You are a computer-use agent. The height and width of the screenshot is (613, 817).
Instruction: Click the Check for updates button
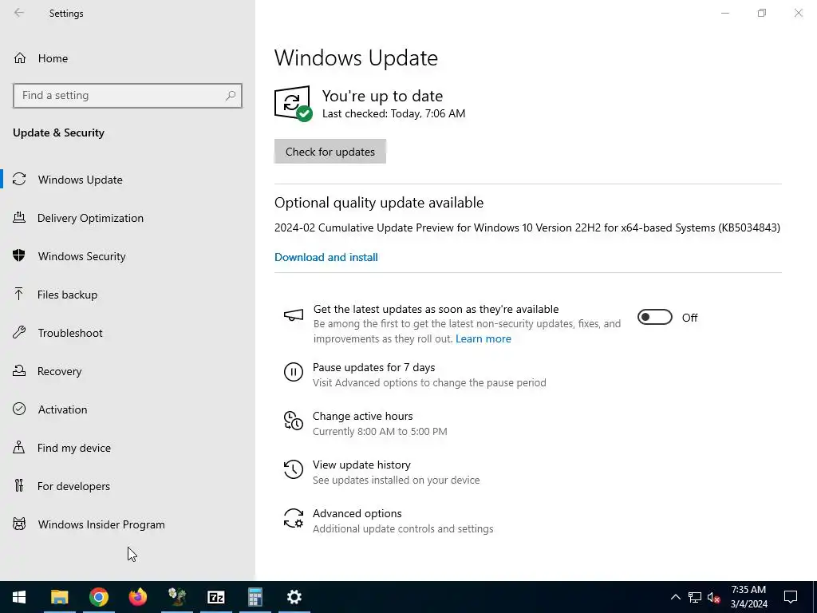[x=330, y=151]
